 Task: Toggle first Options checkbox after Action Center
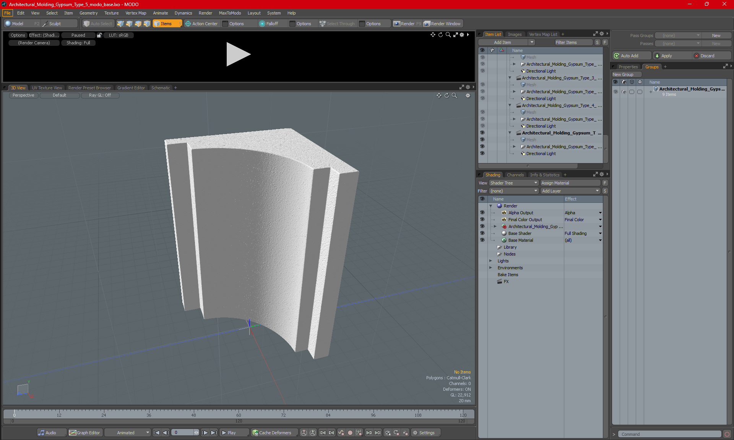(x=226, y=24)
